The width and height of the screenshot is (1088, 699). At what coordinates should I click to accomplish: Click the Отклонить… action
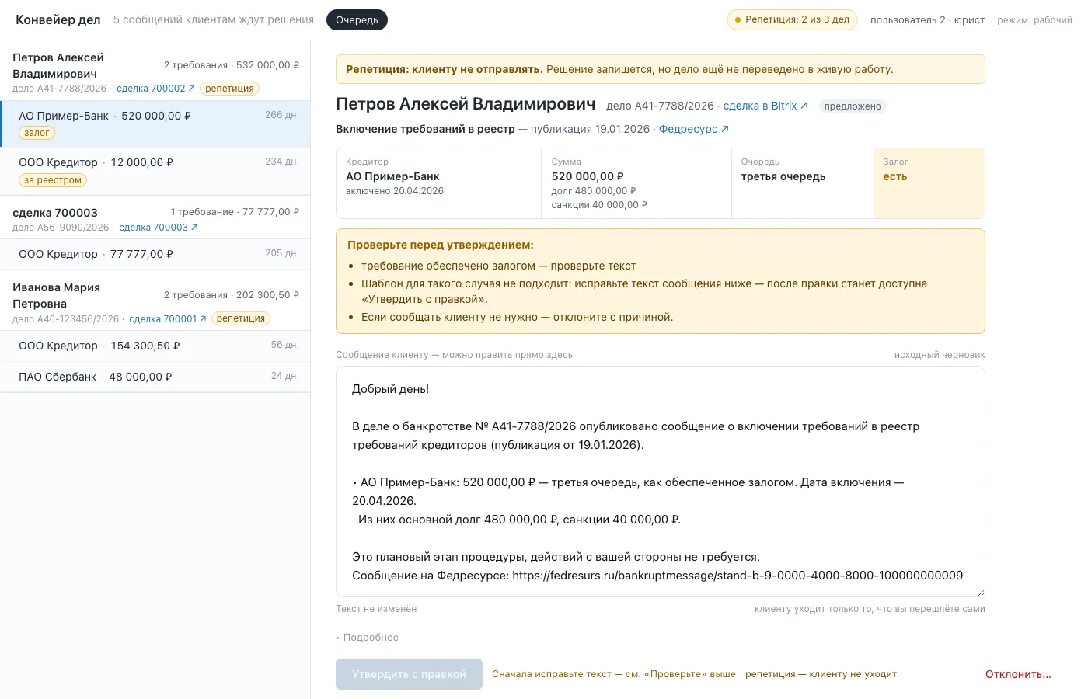pos(1018,674)
